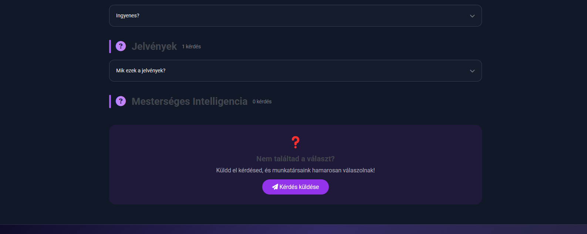Click the question icon beside Mesterséges Intelligencia
This screenshot has width=587, height=234.
[121, 101]
